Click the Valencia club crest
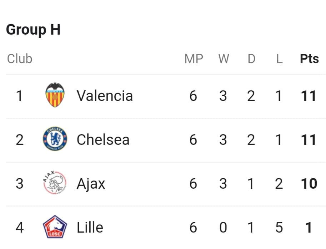326x249 pixels. coord(55,95)
